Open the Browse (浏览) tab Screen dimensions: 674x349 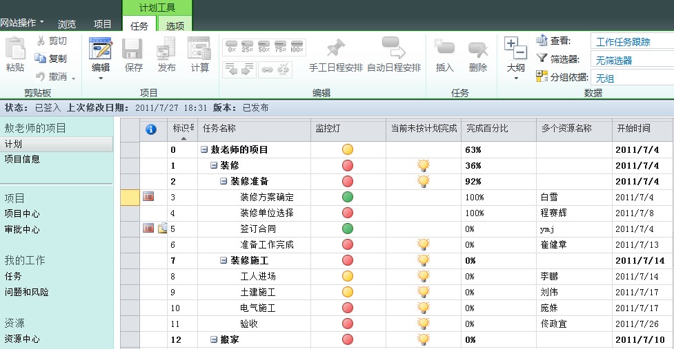(x=67, y=23)
